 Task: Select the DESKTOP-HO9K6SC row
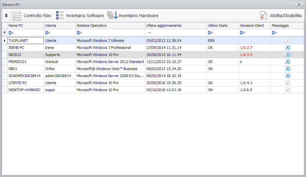pos(153,90)
